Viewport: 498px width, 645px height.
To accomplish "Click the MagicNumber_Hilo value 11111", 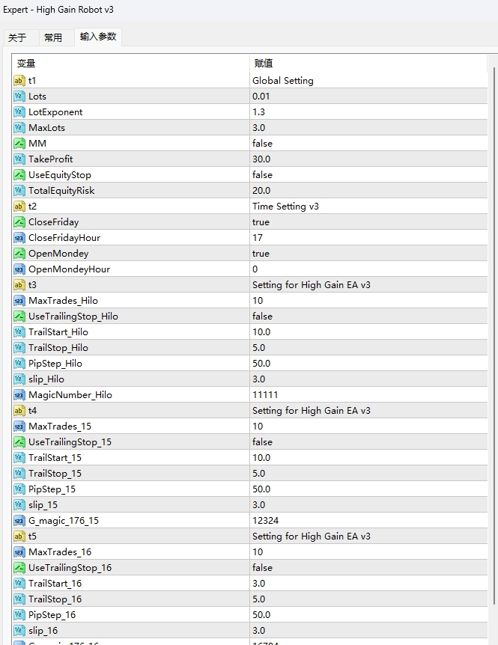I will click(265, 395).
